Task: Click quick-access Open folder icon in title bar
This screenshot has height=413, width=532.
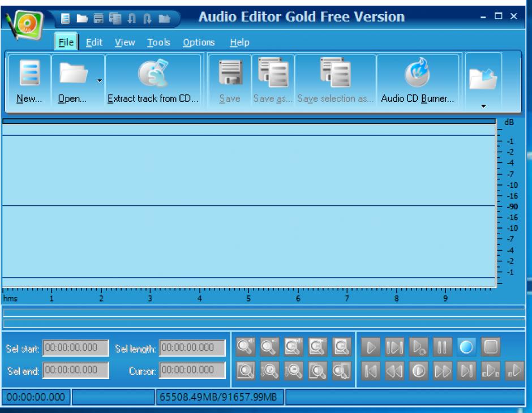Action: (x=81, y=18)
